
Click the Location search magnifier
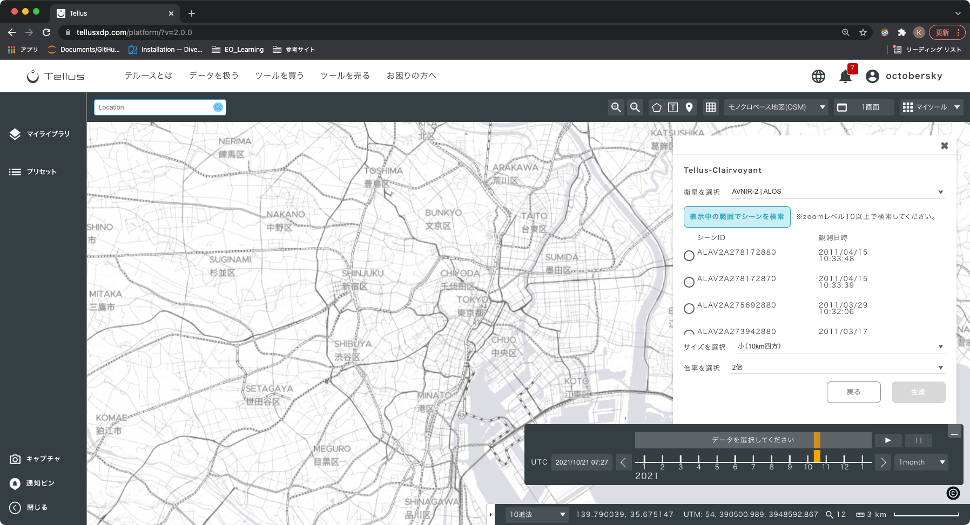coord(218,107)
